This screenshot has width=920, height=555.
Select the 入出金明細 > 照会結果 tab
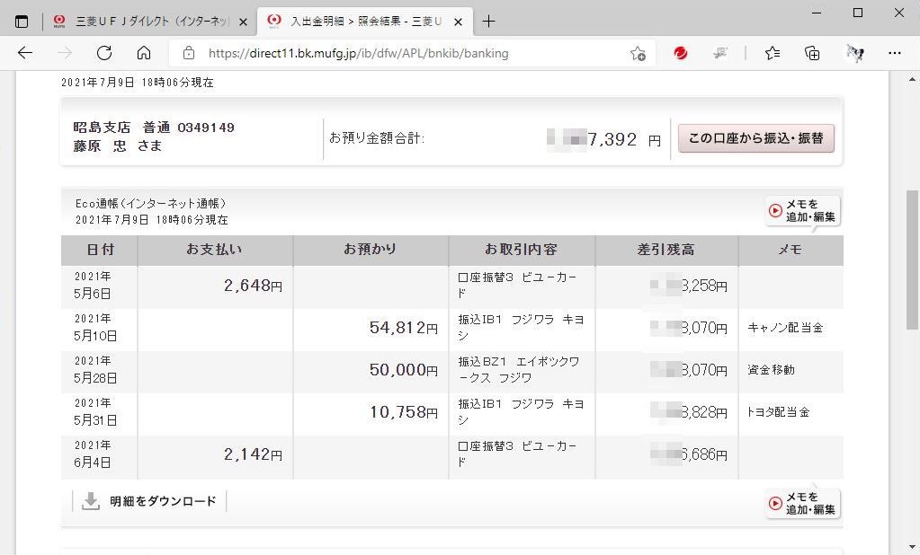(364, 22)
